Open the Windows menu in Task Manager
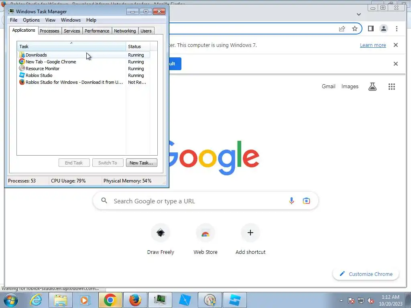Screen dimensions: 411x308 pos(71,20)
